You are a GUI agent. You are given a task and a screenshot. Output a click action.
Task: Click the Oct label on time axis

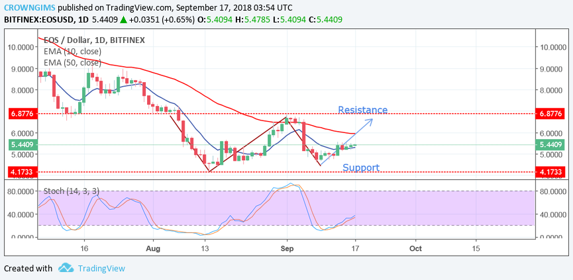[416, 249]
